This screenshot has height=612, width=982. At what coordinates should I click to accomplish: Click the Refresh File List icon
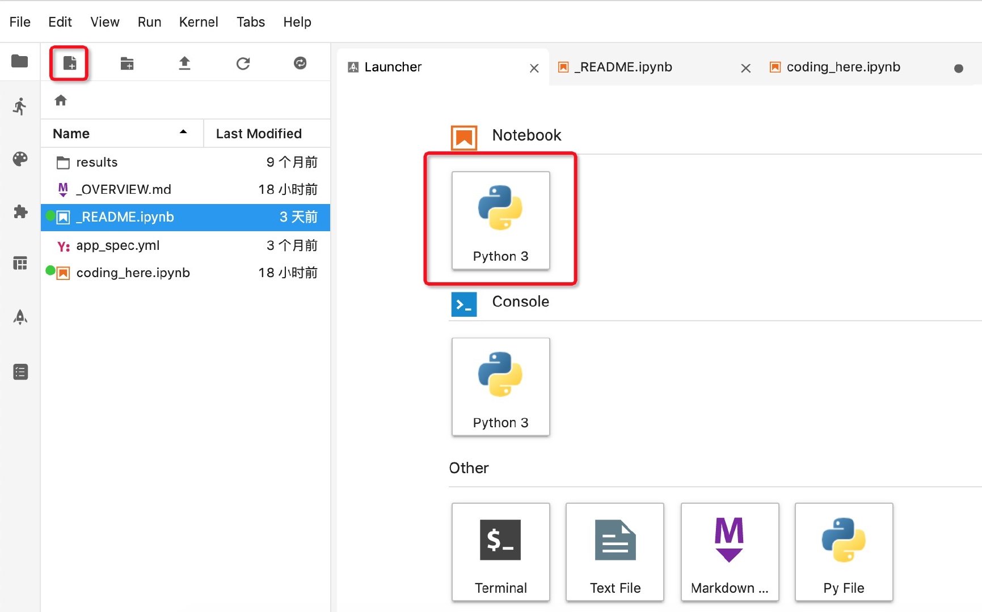tap(243, 63)
